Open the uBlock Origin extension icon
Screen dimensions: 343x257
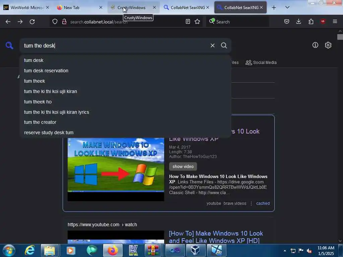coord(323,21)
